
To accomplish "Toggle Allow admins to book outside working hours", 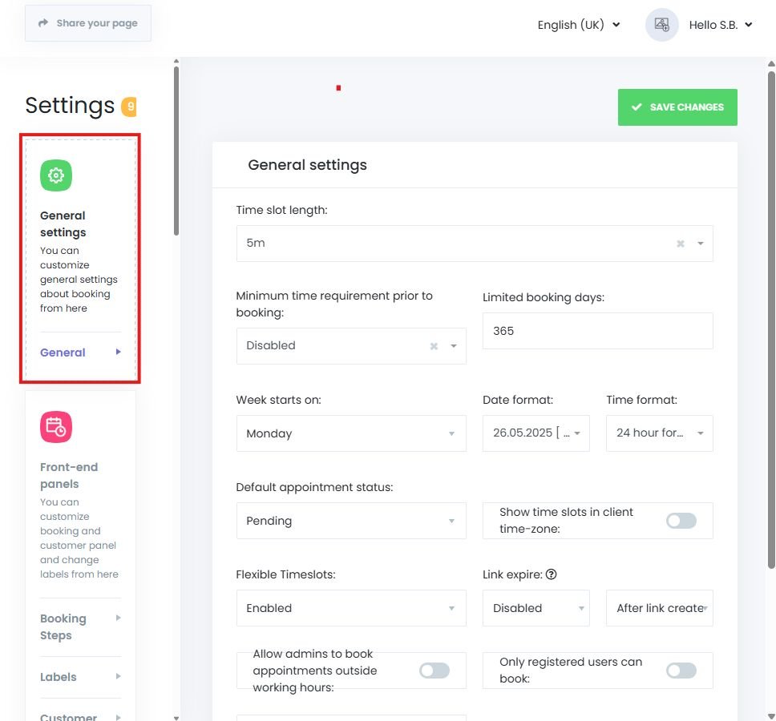I will tap(434, 671).
